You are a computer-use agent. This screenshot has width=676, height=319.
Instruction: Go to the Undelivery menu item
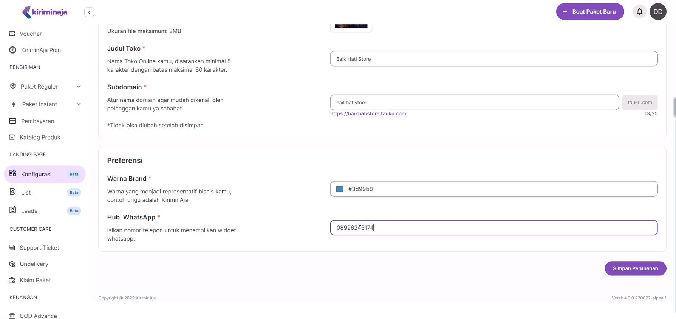pos(34,264)
